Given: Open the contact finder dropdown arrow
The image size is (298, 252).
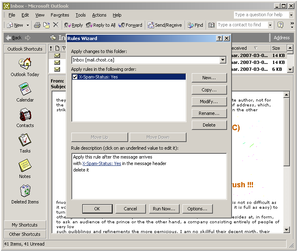Looking at the screenshot, I should pos(270,25).
